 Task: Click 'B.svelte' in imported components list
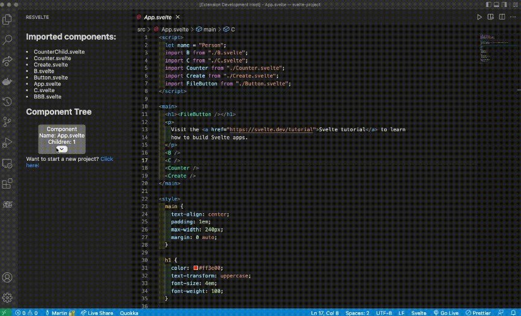click(44, 71)
